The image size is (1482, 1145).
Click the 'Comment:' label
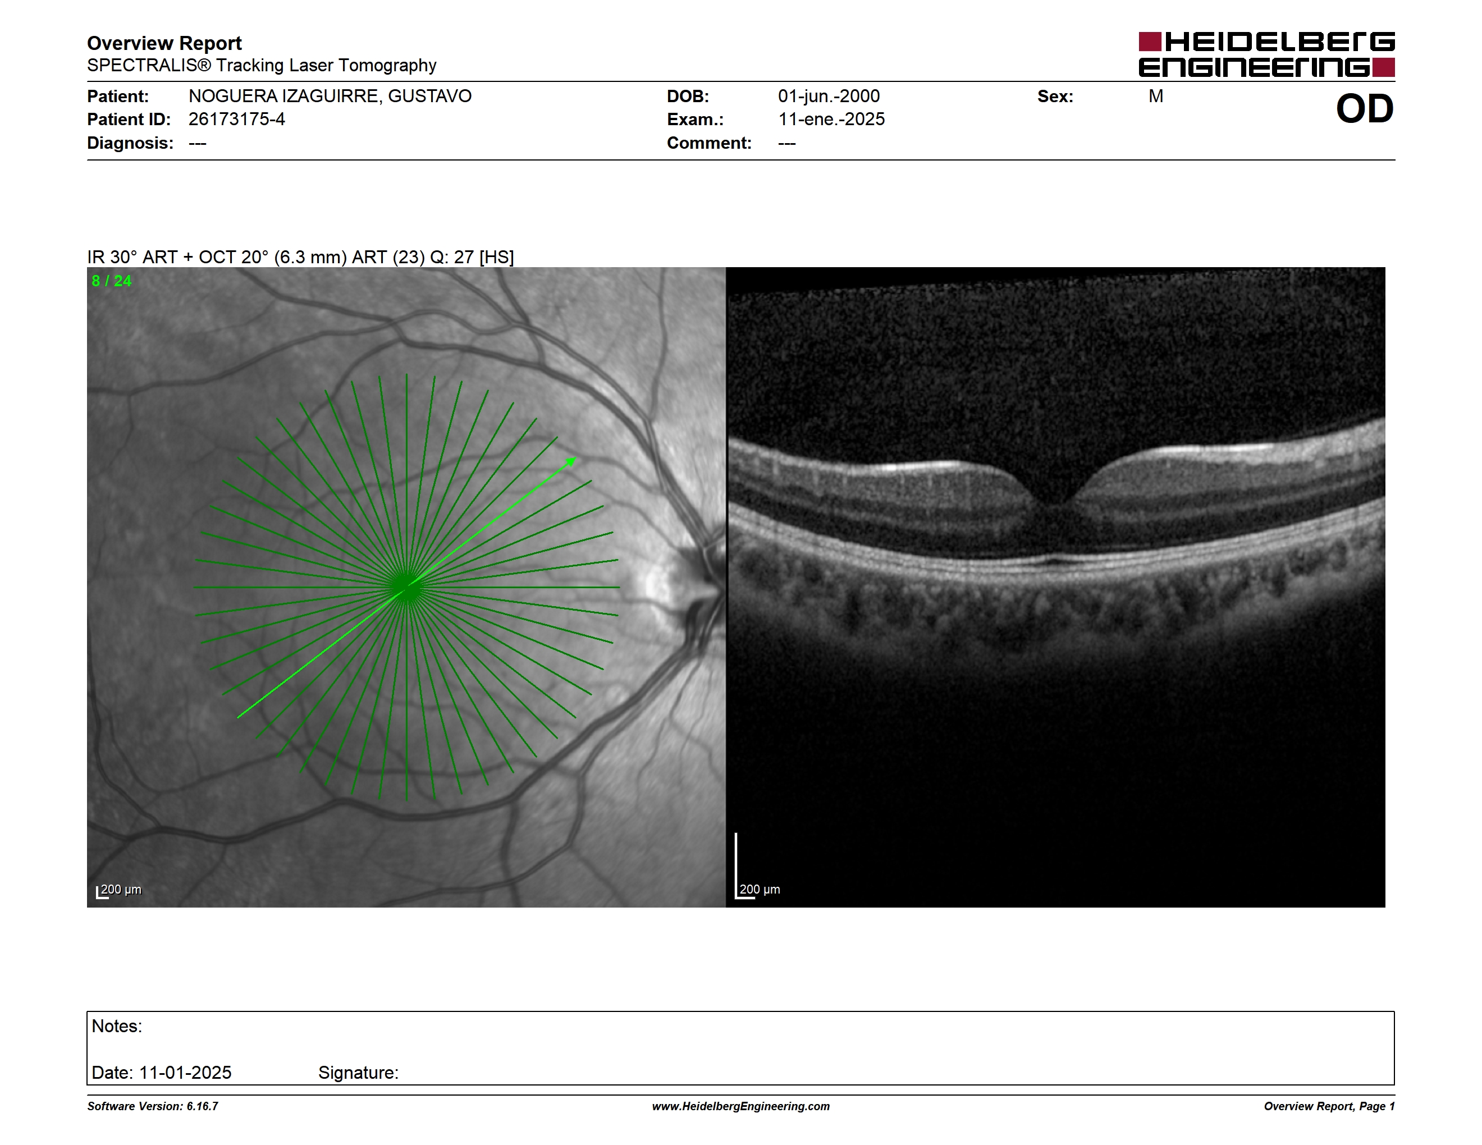[709, 143]
